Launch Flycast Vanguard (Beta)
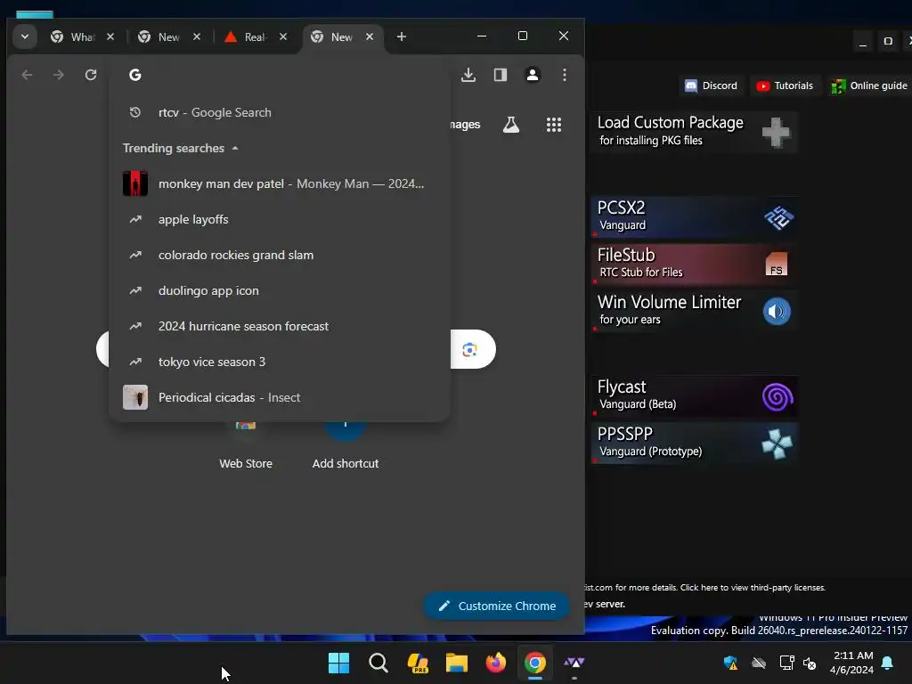 [693, 395]
